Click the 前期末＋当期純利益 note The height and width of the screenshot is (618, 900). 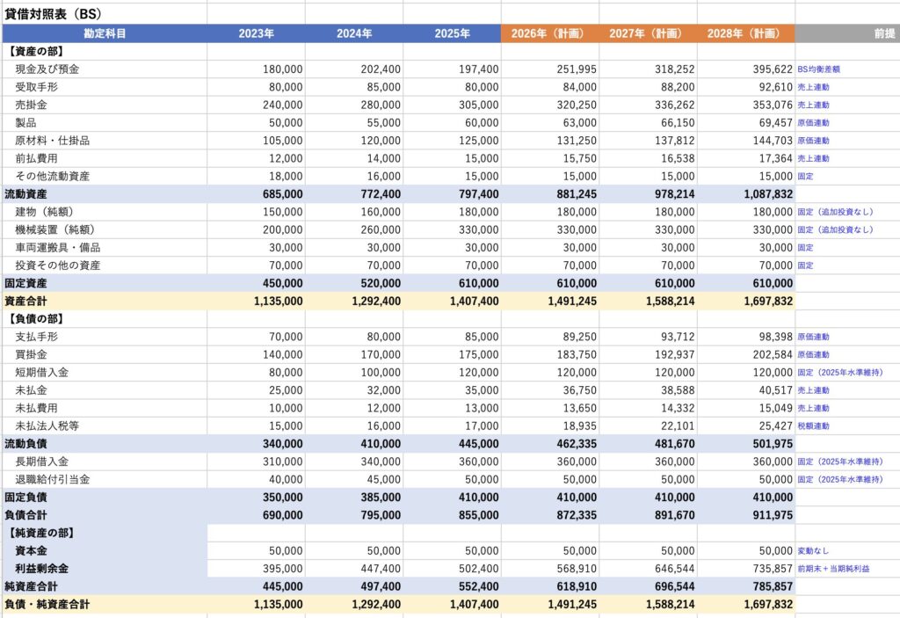[835, 569]
